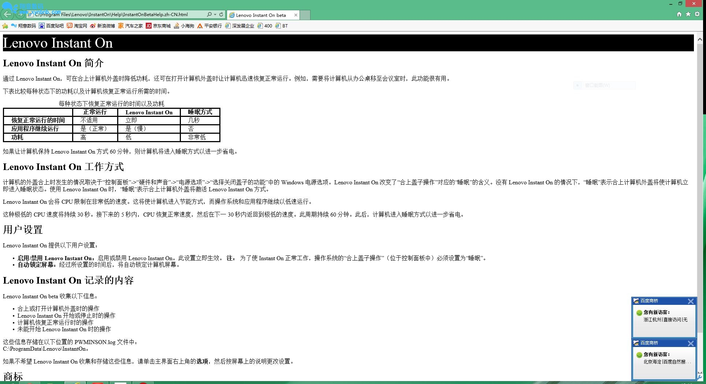Open the 京东商城 bookmark
This screenshot has height=384, width=706.
click(x=158, y=26)
